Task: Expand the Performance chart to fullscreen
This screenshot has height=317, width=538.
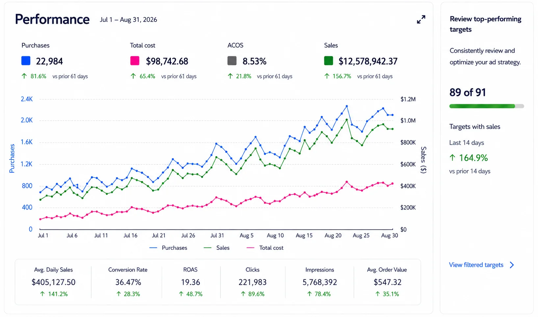Action: click(x=421, y=19)
